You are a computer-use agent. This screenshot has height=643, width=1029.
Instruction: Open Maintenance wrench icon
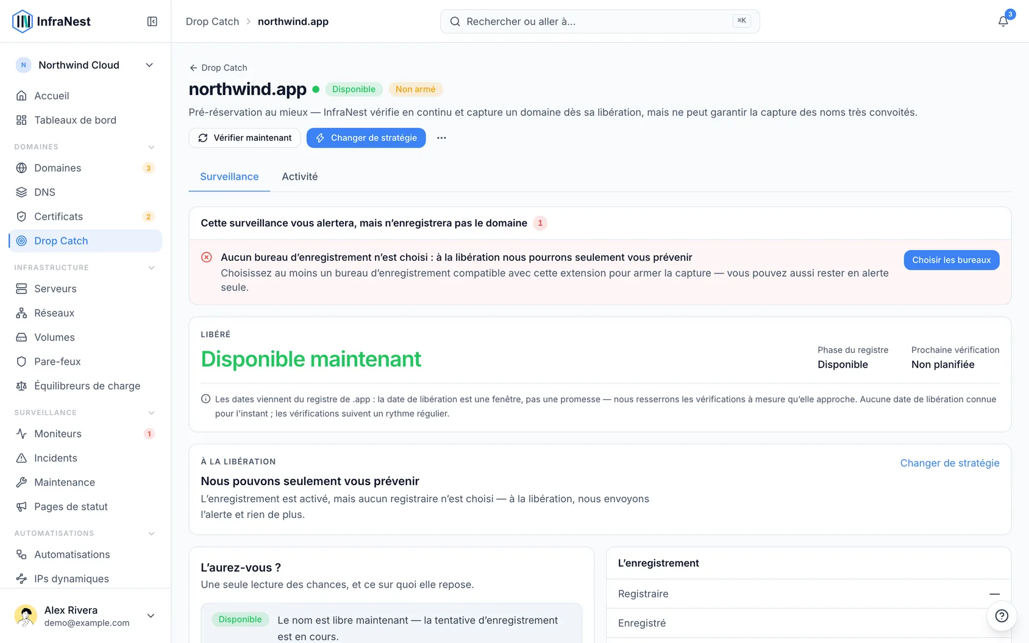coord(21,482)
